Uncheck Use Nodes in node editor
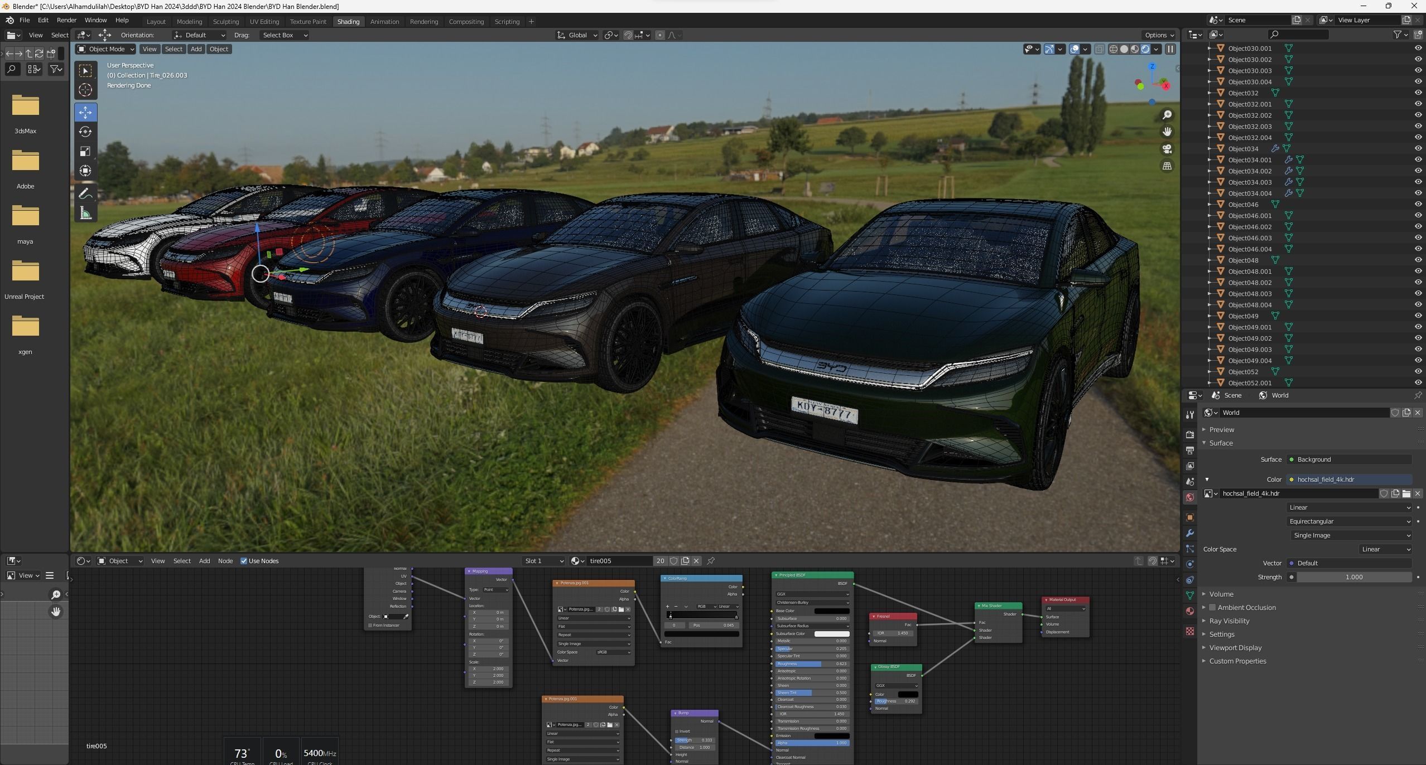1426x765 pixels. coord(244,561)
